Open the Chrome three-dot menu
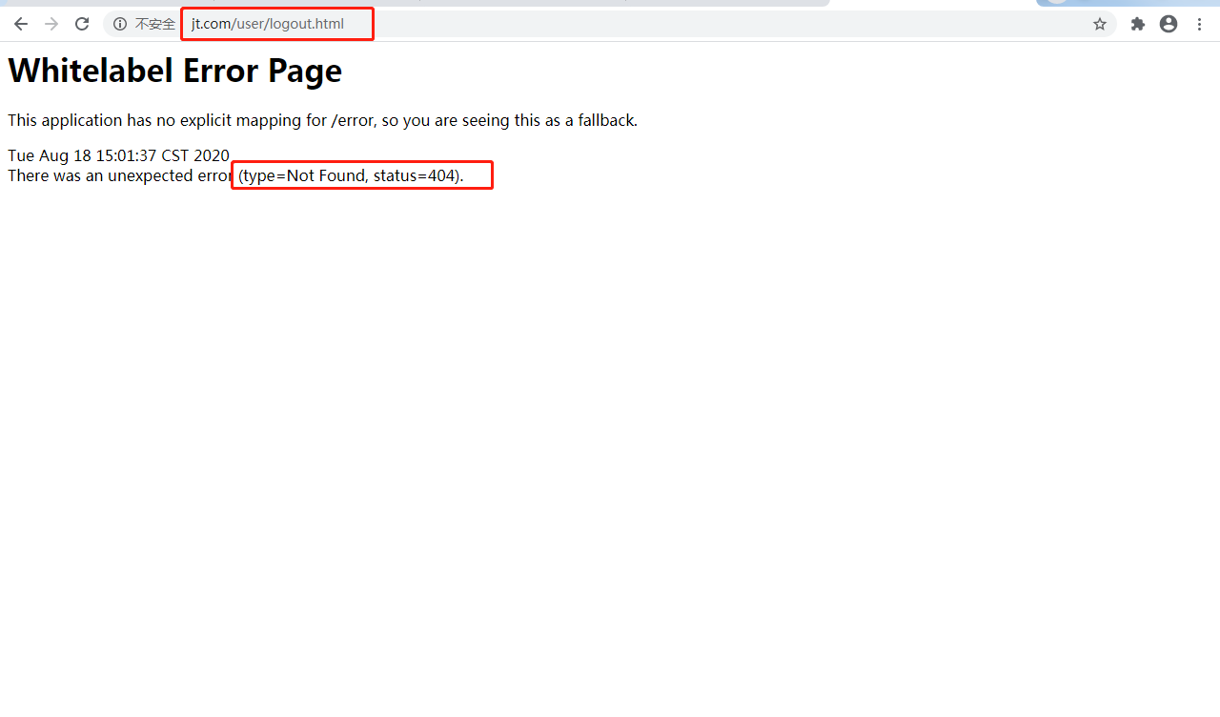The height and width of the screenshot is (717, 1220). coord(1199,24)
